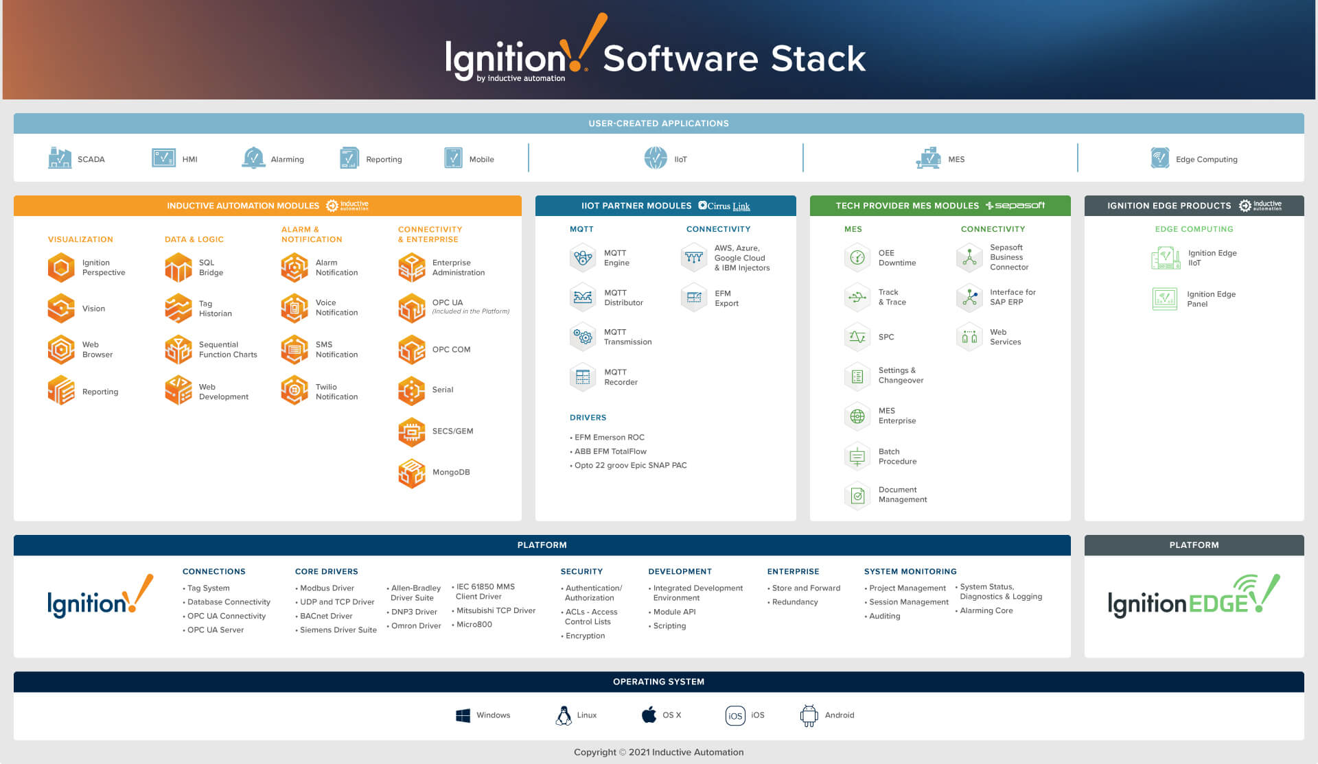Screen dimensions: 1318x764
Task: Select the 'Siemens Driver Suite' item
Action: [x=338, y=630]
